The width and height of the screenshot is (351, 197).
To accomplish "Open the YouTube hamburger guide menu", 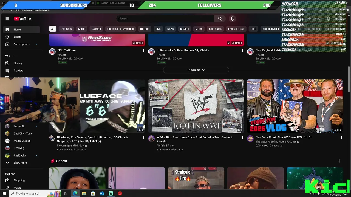I will click(7, 19).
